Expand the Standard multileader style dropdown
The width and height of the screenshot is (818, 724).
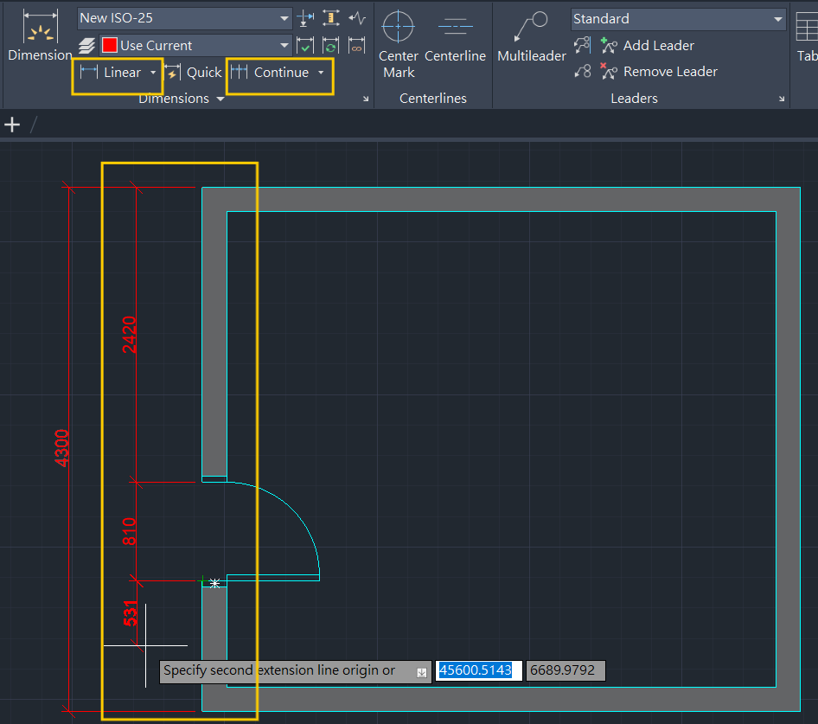click(778, 19)
